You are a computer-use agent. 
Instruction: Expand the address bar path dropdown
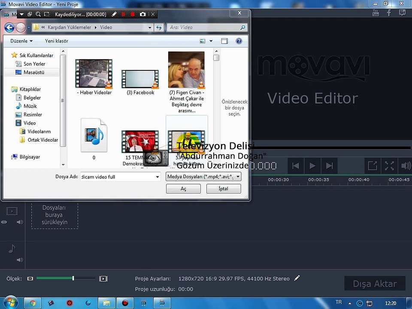149,27
